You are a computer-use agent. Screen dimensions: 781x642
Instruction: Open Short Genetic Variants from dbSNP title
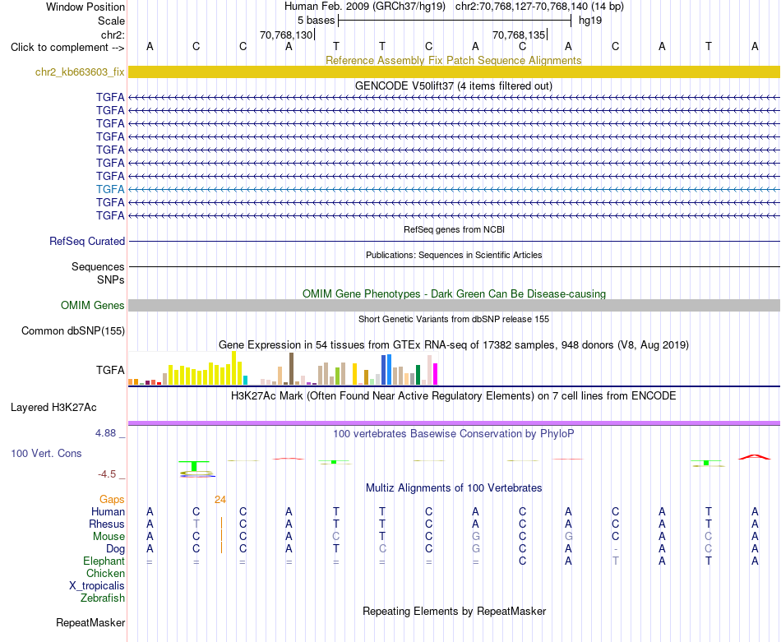[454, 319]
